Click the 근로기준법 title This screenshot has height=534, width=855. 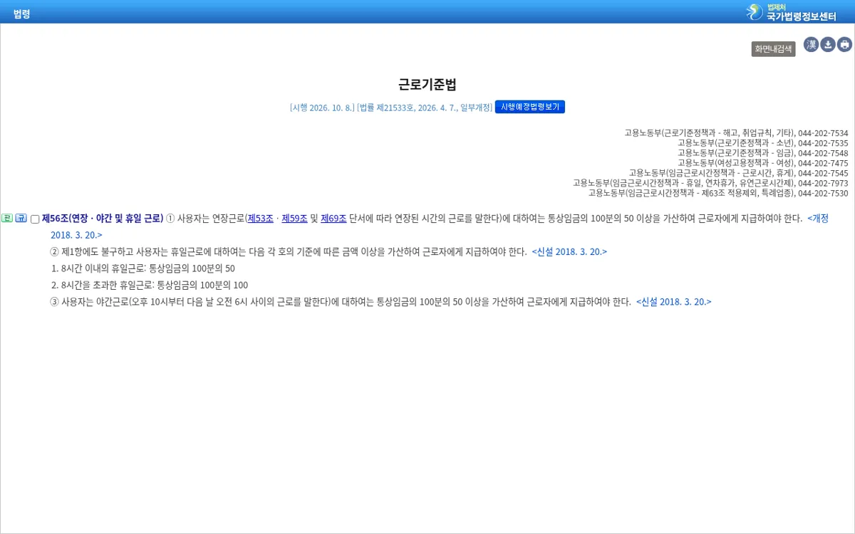(x=427, y=85)
